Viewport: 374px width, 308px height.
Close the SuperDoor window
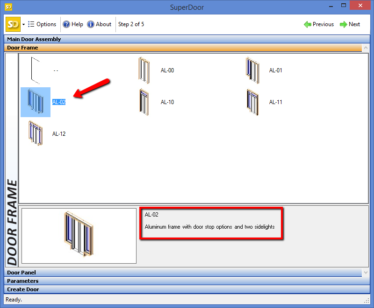[x=360, y=5]
